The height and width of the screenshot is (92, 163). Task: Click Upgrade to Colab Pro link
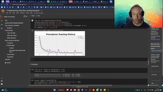coord(157,51)
